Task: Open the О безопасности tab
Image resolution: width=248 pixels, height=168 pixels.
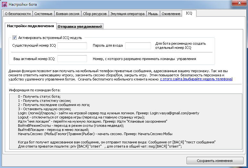Action: click(18, 14)
